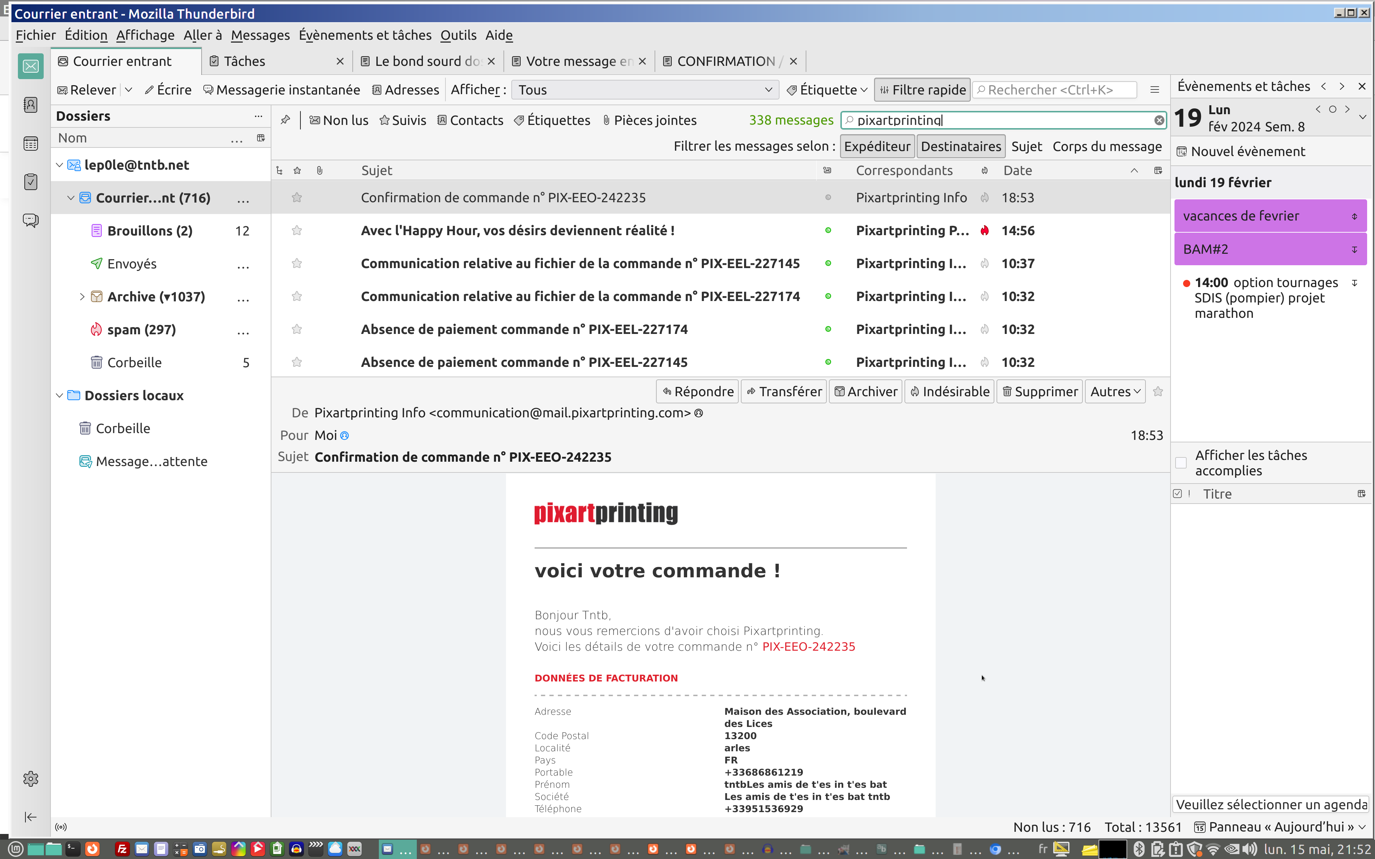Toggle the Expéditeur filter button

pyautogui.click(x=877, y=147)
